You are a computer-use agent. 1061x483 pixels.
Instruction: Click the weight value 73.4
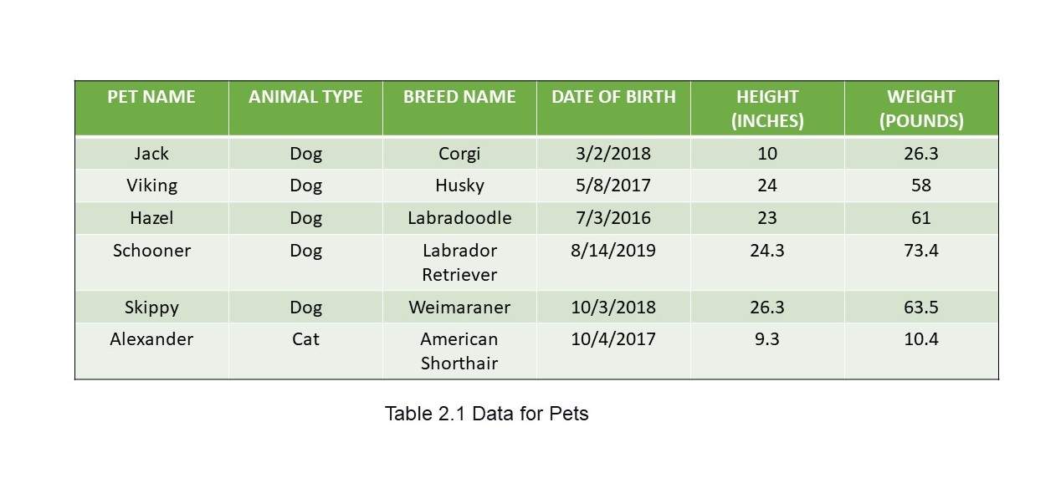coord(921,251)
